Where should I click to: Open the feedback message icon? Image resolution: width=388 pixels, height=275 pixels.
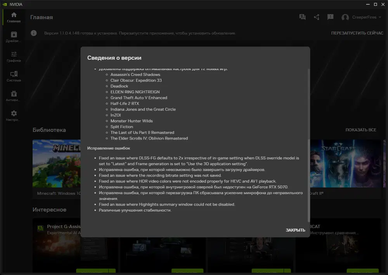point(330,17)
